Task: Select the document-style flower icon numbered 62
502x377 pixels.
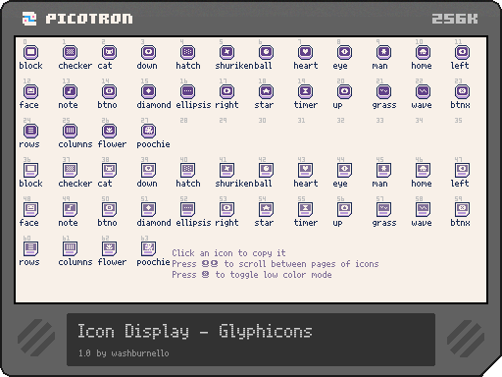Action: (x=109, y=248)
